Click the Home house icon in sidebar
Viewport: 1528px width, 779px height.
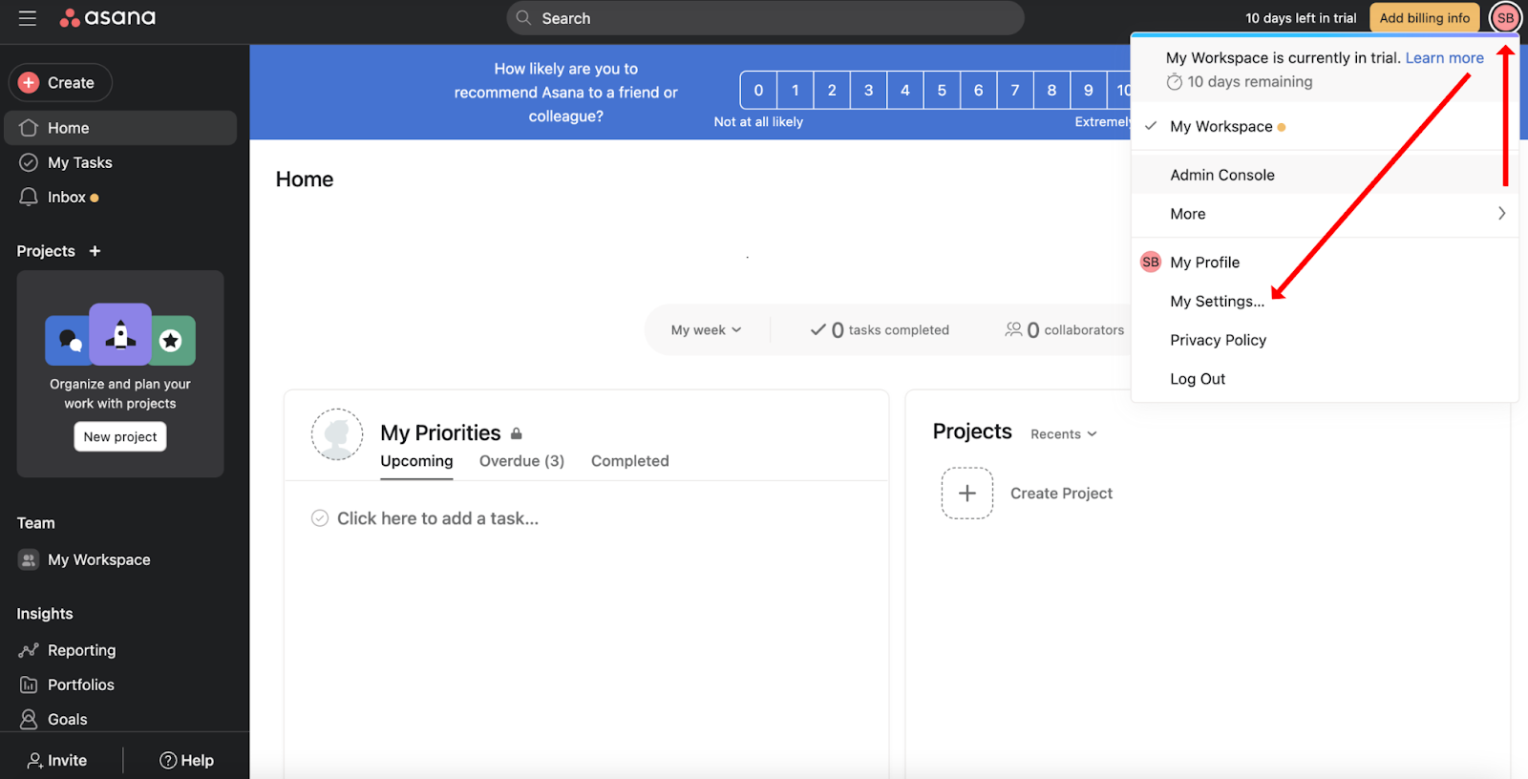pos(29,128)
